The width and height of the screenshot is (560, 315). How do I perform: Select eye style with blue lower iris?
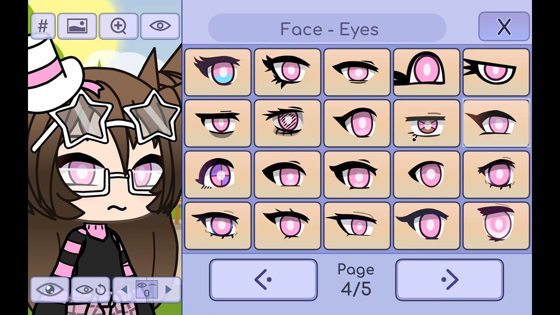(x=218, y=72)
